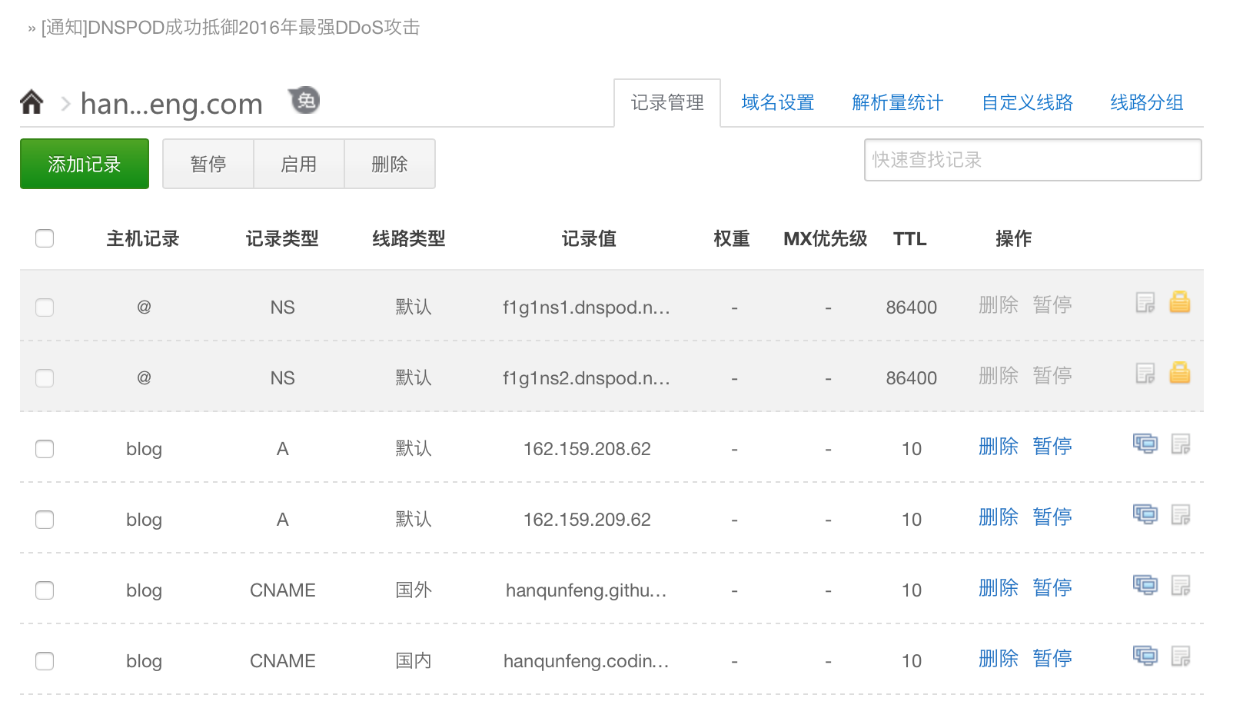Click the lock icon on f1g1ns1 NS record
1253x718 pixels.
point(1180,302)
